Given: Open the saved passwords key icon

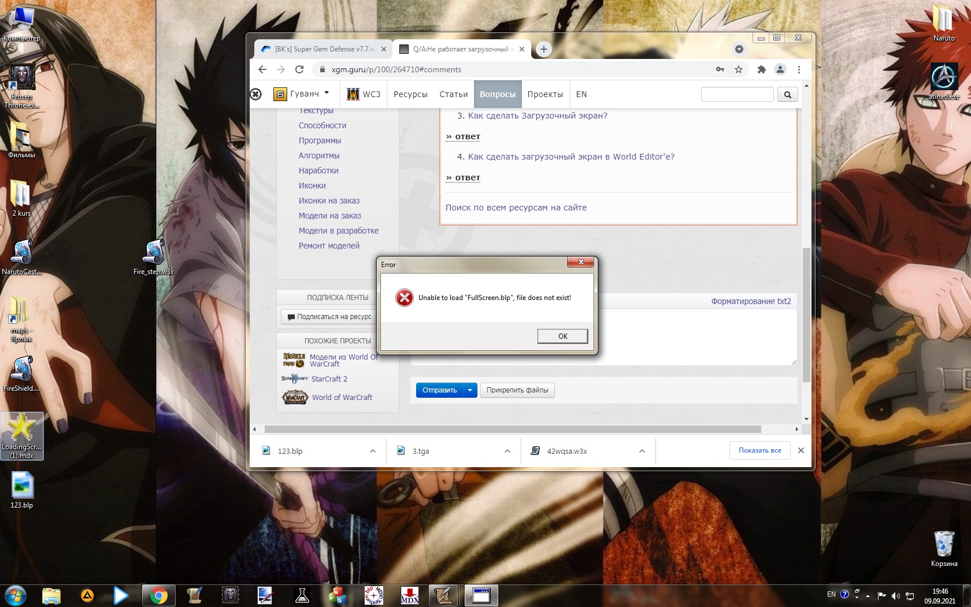Looking at the screenshot, I should (720, 69).
